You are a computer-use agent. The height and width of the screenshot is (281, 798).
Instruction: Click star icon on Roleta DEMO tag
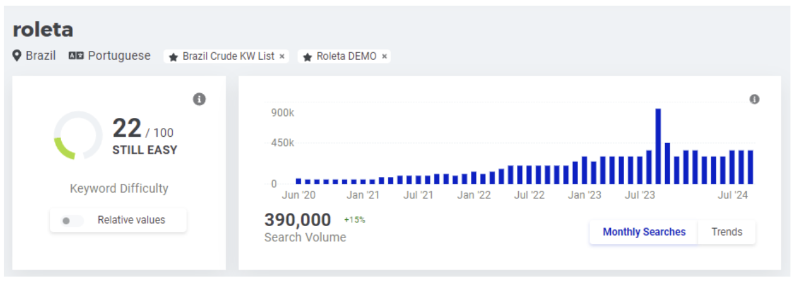point(308,57)
